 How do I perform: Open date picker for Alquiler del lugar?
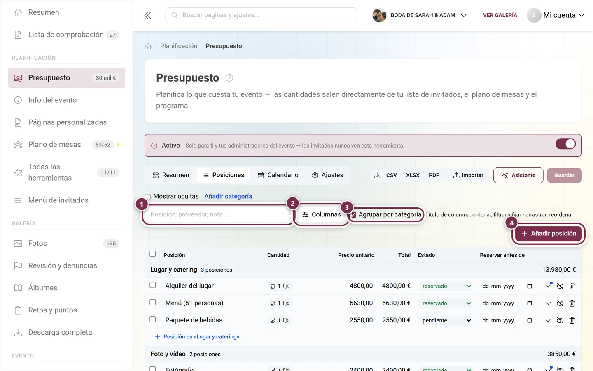[530, 286]
